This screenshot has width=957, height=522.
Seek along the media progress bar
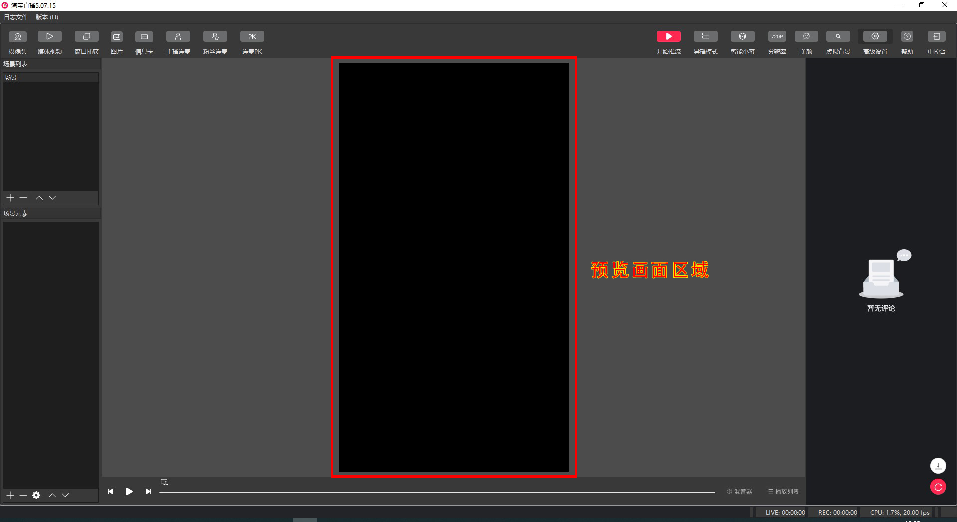click(x=437, y=492)
